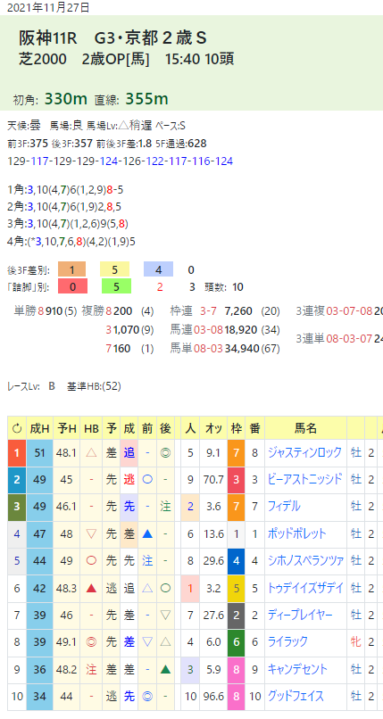This screenshot has width=383, height=719.
Task: Click the red 詰脚 swatch showing 0
Action: (x=72, y=287)
